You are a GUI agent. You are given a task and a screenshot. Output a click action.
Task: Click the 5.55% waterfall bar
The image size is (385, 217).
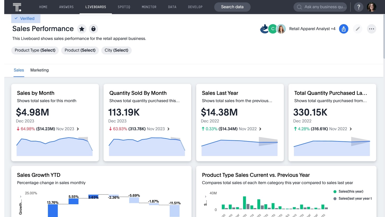point(74,201)
